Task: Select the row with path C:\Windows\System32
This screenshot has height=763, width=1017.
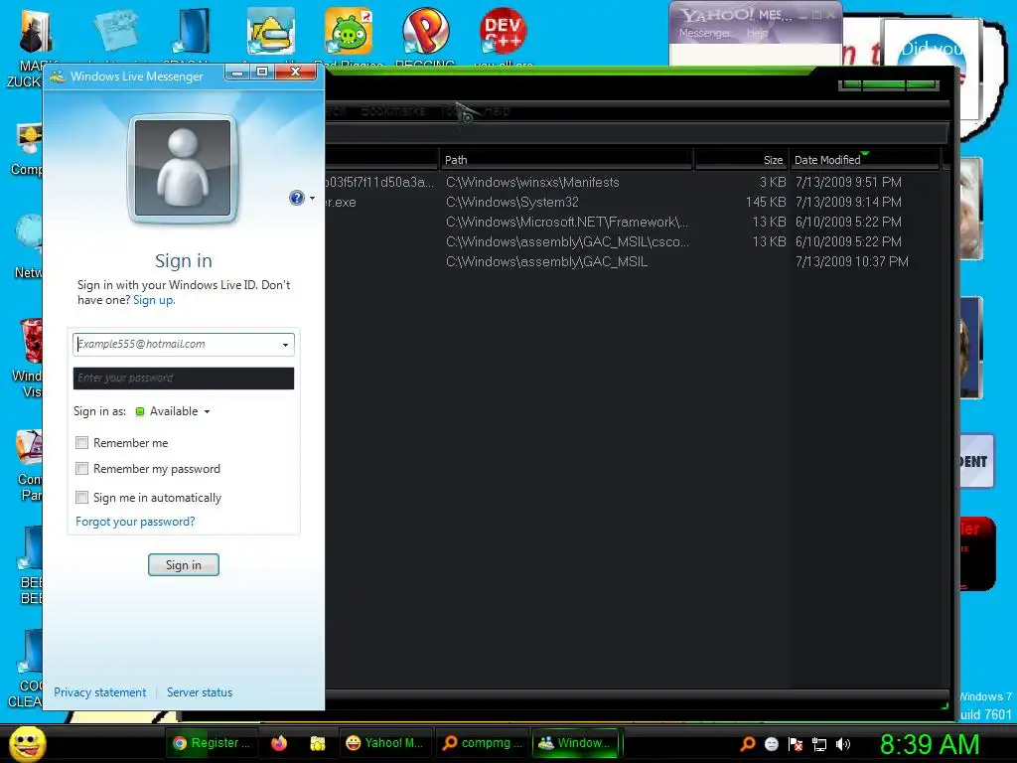Action: click(x=633, y=203)
